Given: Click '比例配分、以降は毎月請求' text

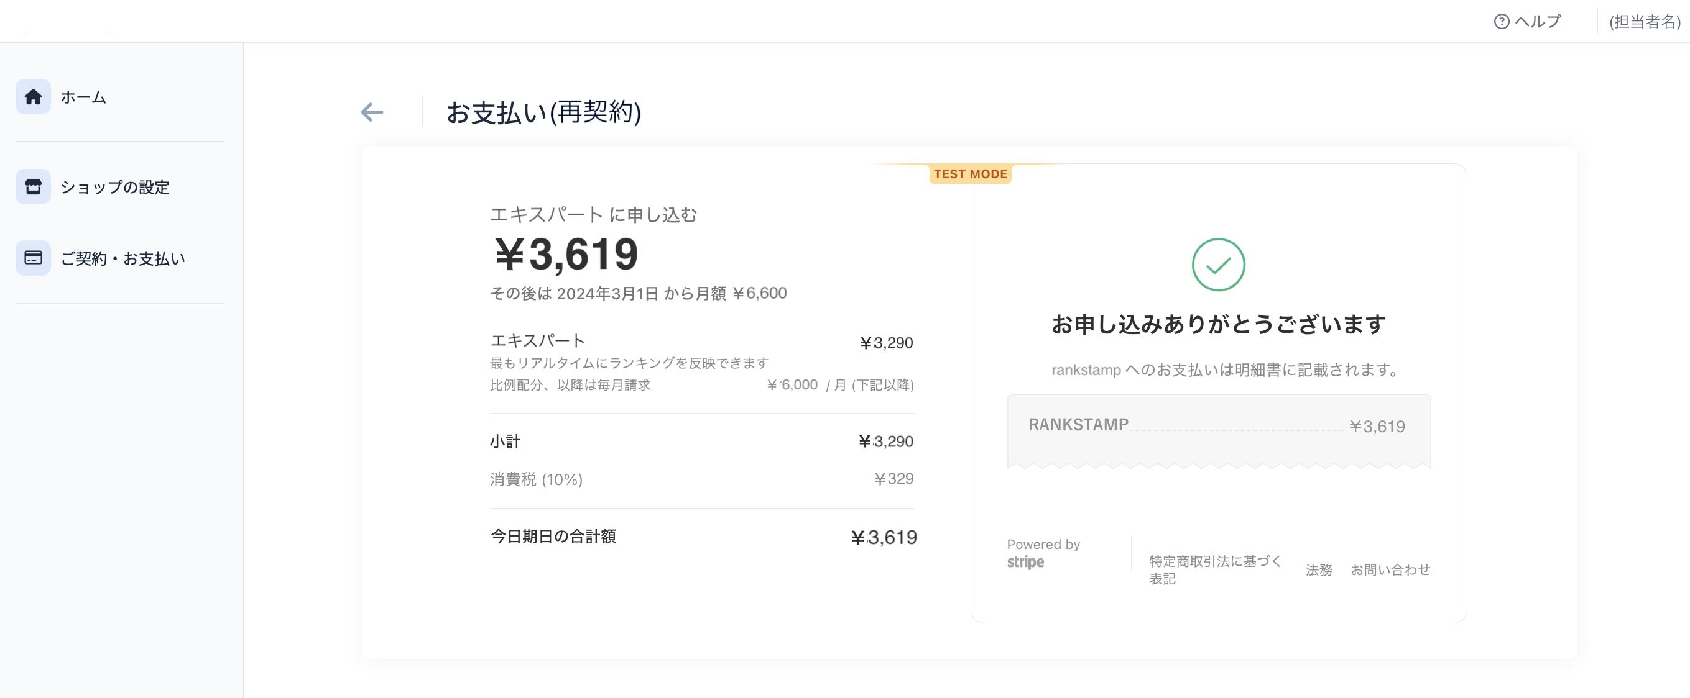Looking at the screenshot, I should point(570,385).
